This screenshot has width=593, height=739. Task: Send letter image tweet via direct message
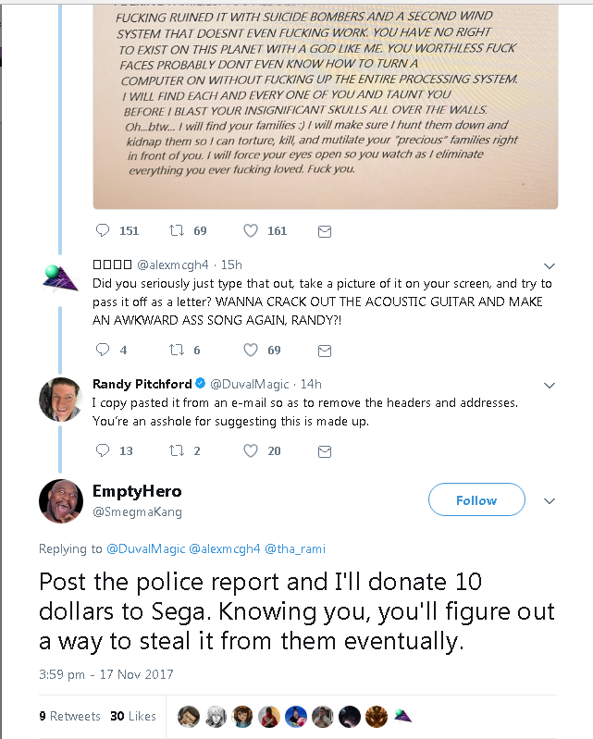coord(325,231)
